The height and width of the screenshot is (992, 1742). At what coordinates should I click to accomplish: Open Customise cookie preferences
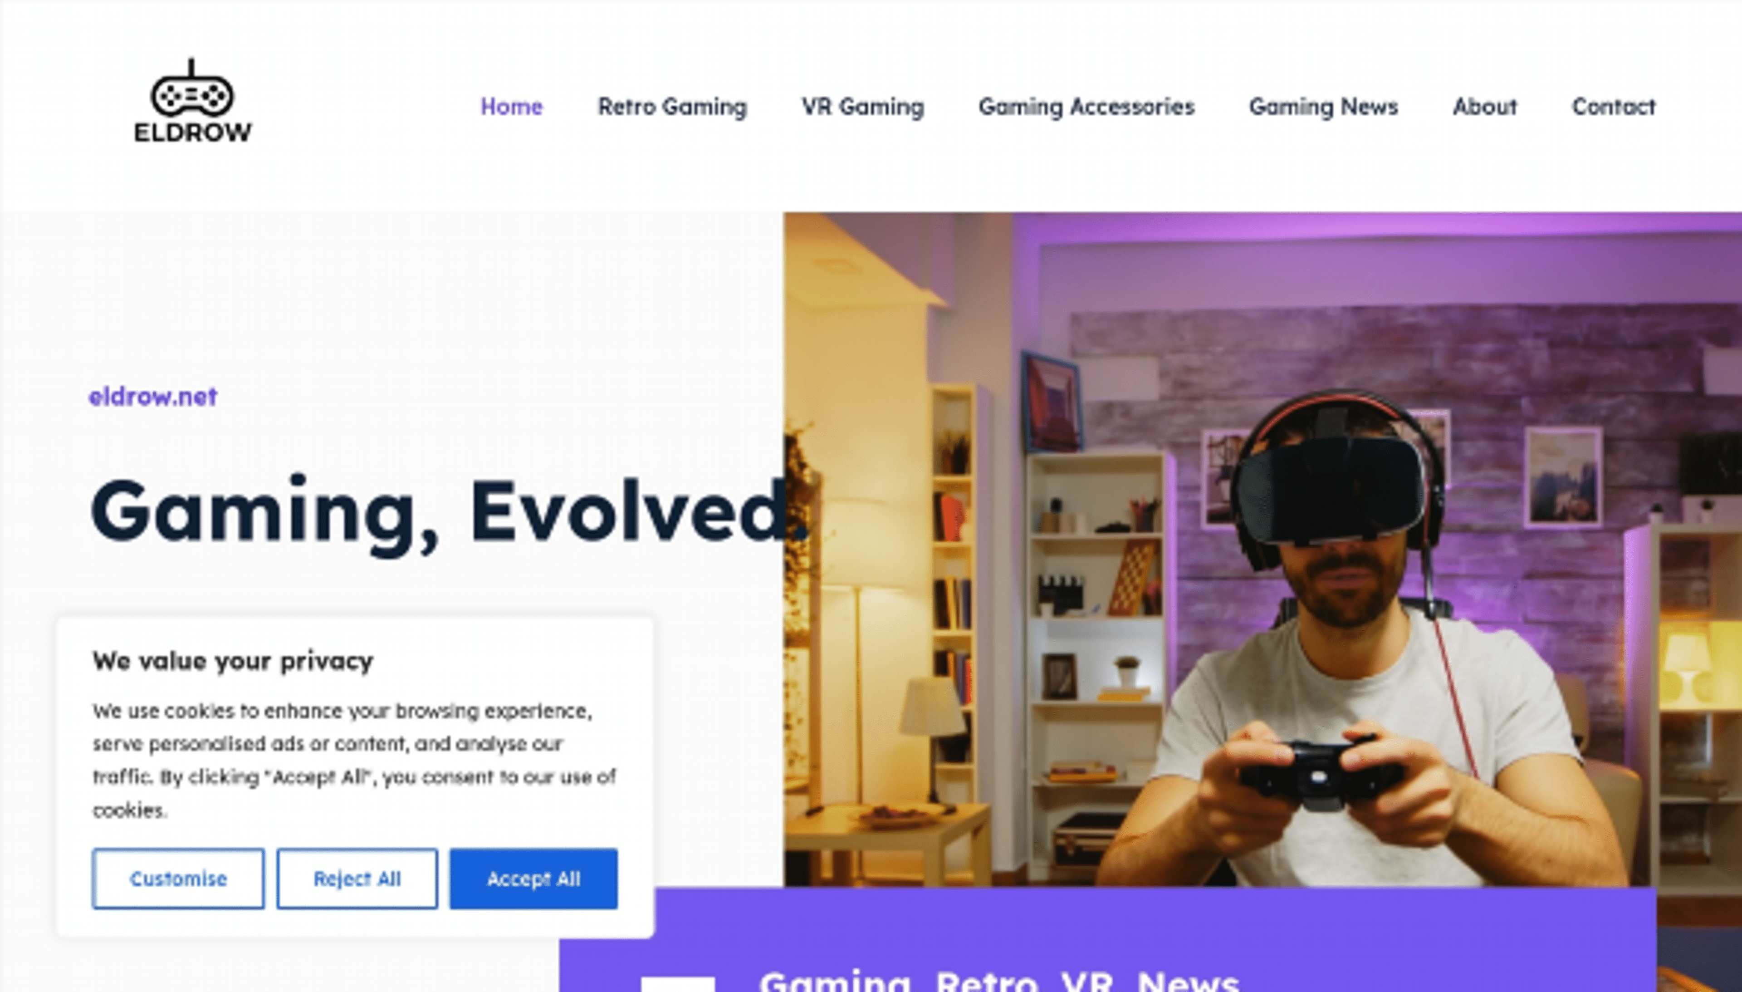pyautogui.click(x=178, y=879)
